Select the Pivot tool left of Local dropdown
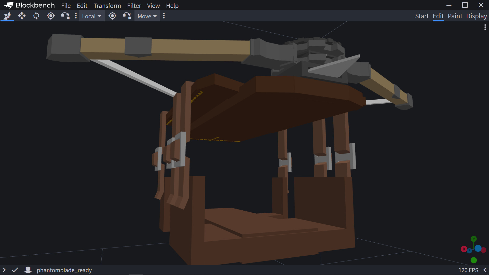489x275 pixels. [51, 16]
